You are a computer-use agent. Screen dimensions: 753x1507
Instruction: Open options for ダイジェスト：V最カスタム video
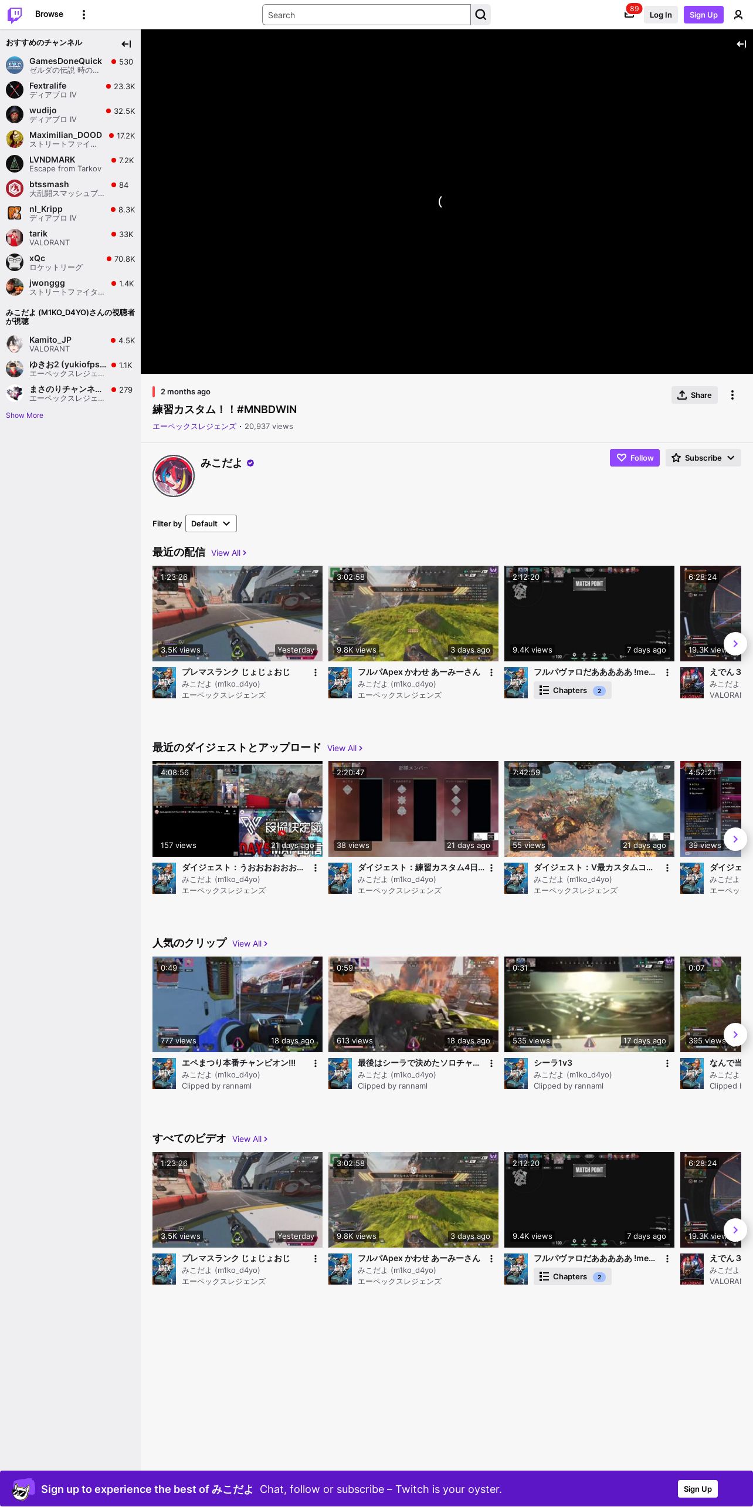click(667, 868)
